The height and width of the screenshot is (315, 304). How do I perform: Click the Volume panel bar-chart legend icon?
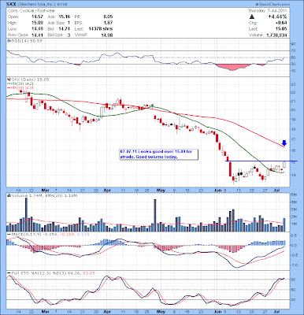(x=9, y=195)
